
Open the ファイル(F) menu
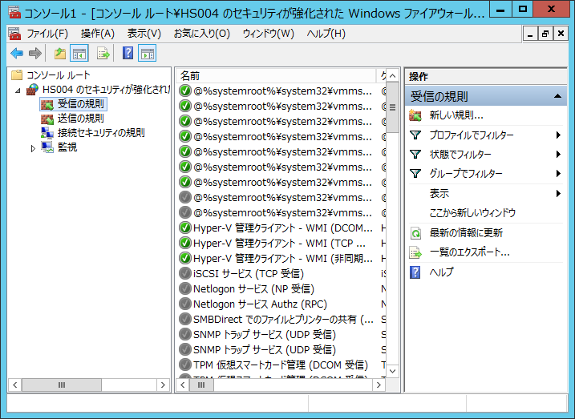tap(47, 34)
